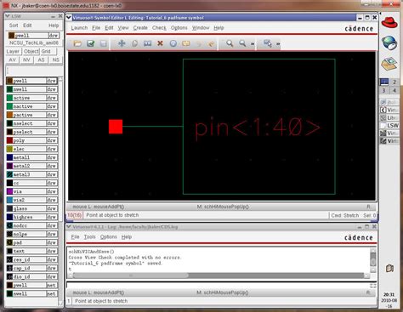403x312 pixels.
Task: Click the red pin square in the canvas
Action: 116,127
